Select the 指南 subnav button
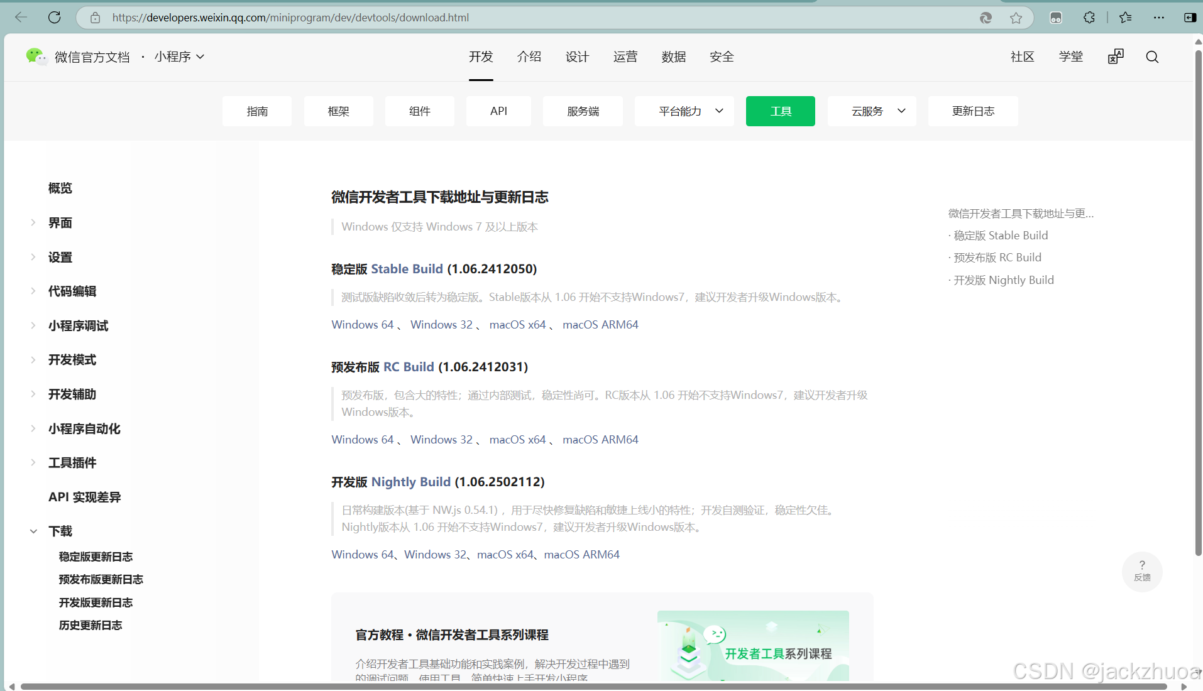Screen dimensions: 1203x691 click(x=257, y=111)
